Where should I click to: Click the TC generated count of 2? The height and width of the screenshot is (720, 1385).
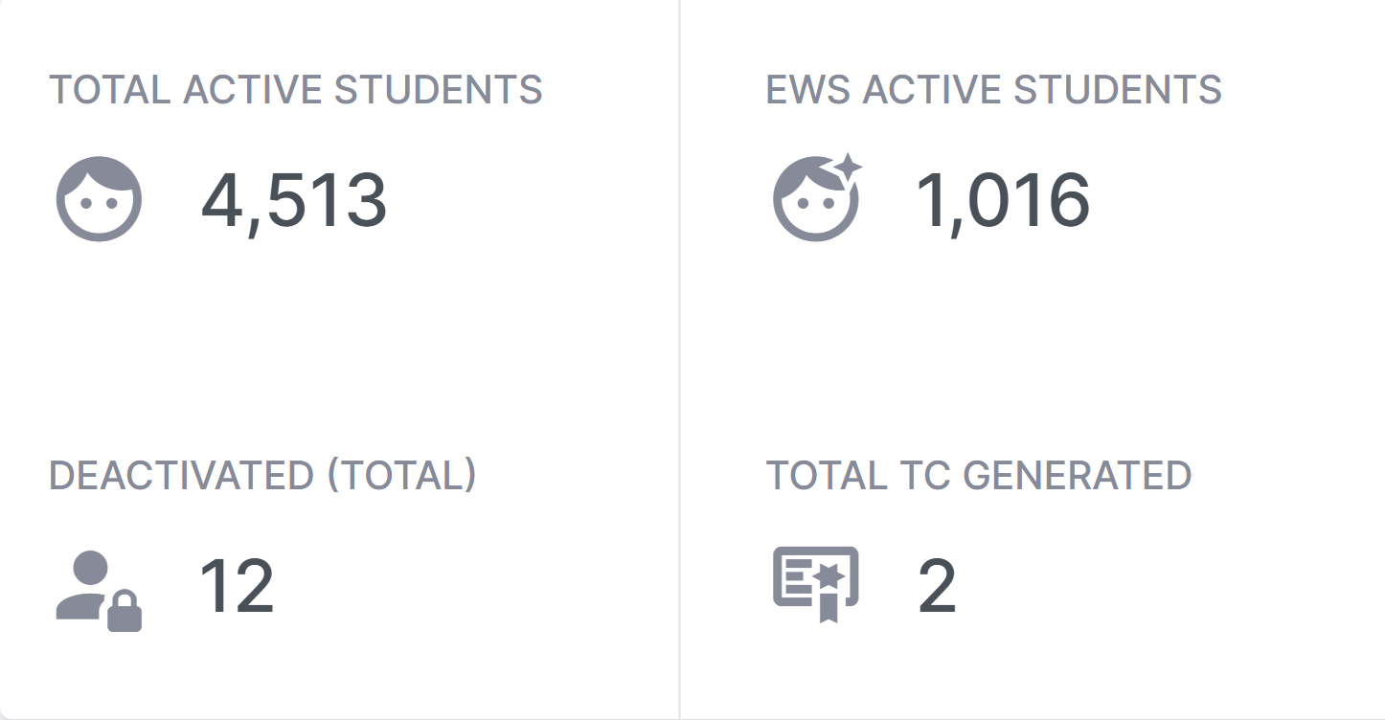936,586
